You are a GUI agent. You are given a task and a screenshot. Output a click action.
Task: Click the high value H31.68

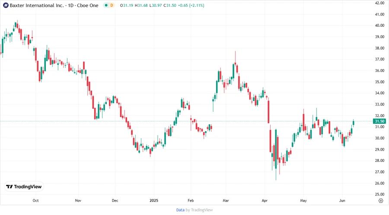pyautogui.click(x=141, y=5)
